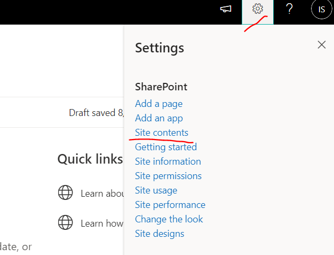334x255 pixels.
Task: Open Site performance
Action: point(170,205)
